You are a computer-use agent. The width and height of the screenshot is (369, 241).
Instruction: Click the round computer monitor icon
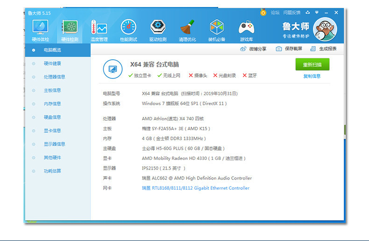[113, 69]
